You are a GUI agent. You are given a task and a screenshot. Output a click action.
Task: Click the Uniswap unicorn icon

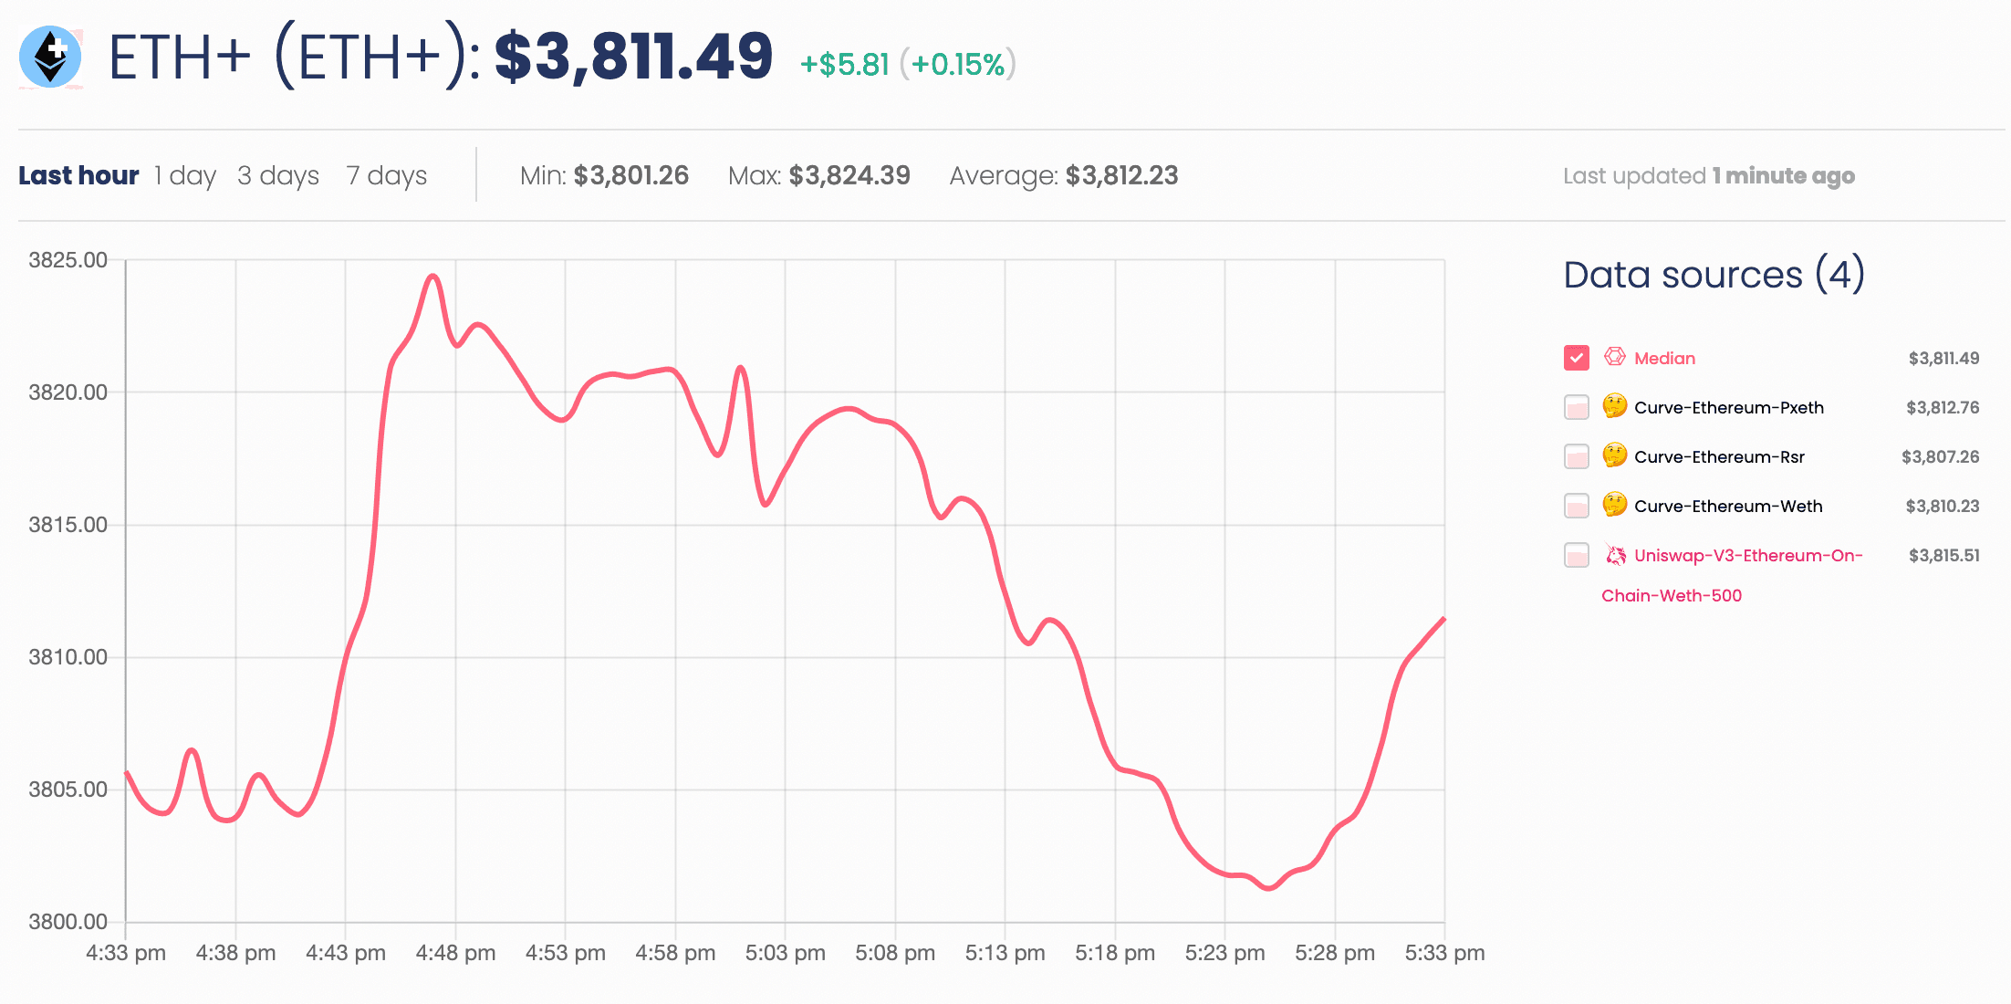click(x=1615, y=555)
